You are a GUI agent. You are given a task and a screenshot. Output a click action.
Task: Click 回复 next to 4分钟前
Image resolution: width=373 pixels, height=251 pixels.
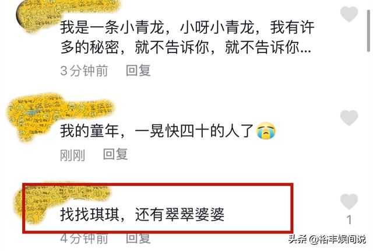click(138, 238)
